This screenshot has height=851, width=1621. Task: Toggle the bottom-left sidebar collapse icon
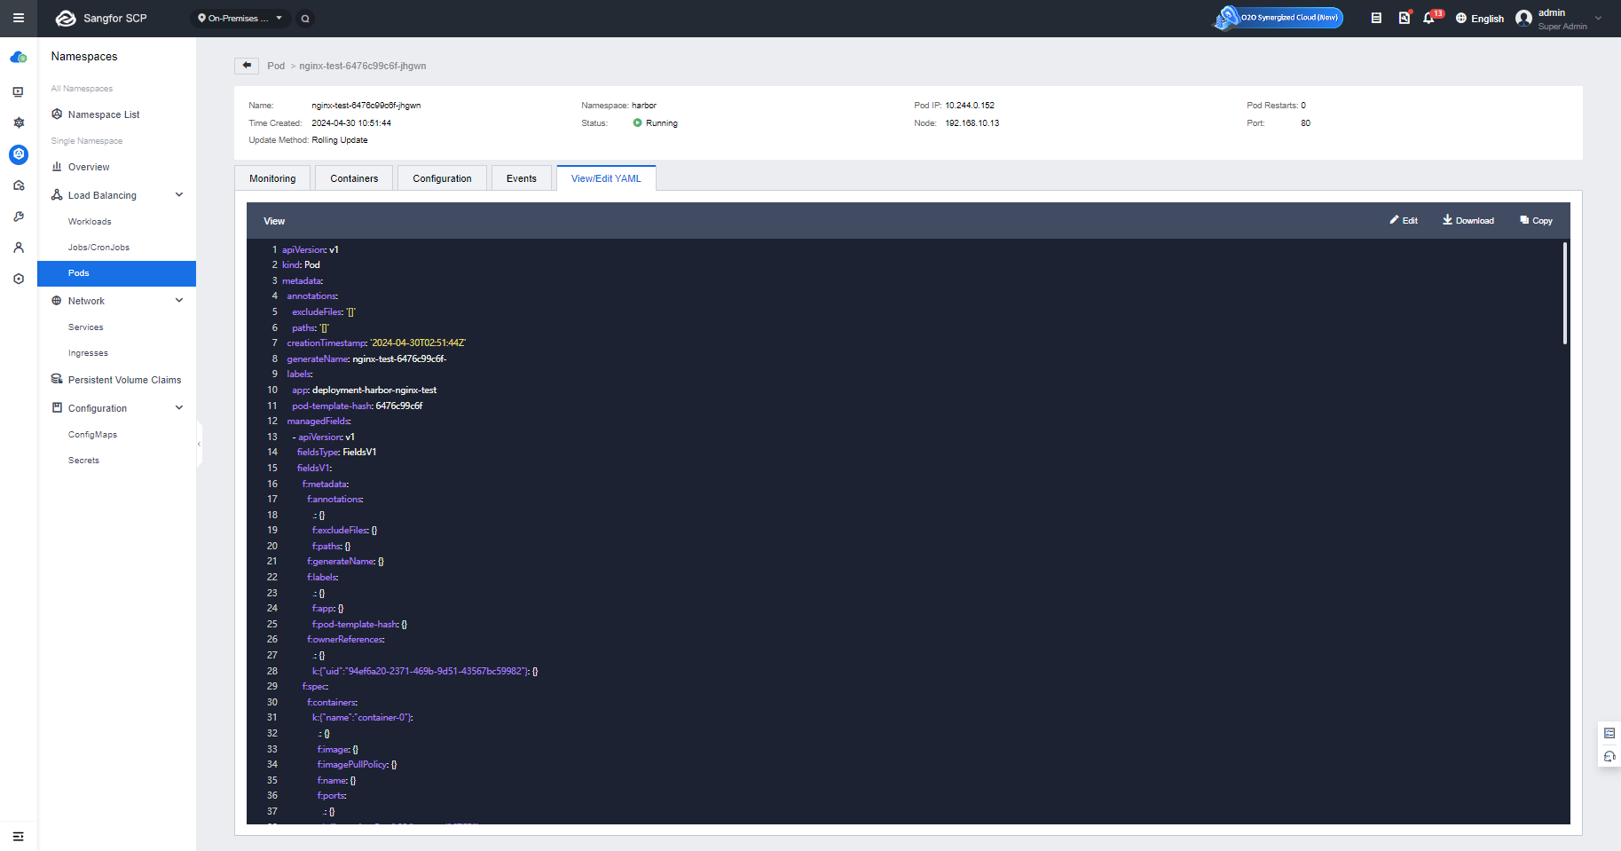(x=18, y=836)
